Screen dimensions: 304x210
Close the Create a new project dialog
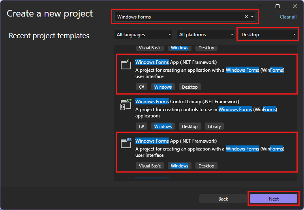click(295, 6)
